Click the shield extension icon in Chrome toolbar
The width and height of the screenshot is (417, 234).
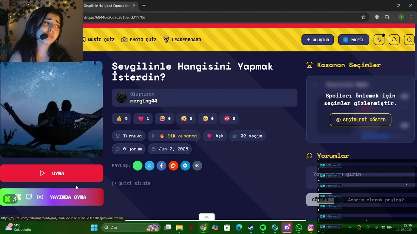pyautogui.click(x=377, y=17)
